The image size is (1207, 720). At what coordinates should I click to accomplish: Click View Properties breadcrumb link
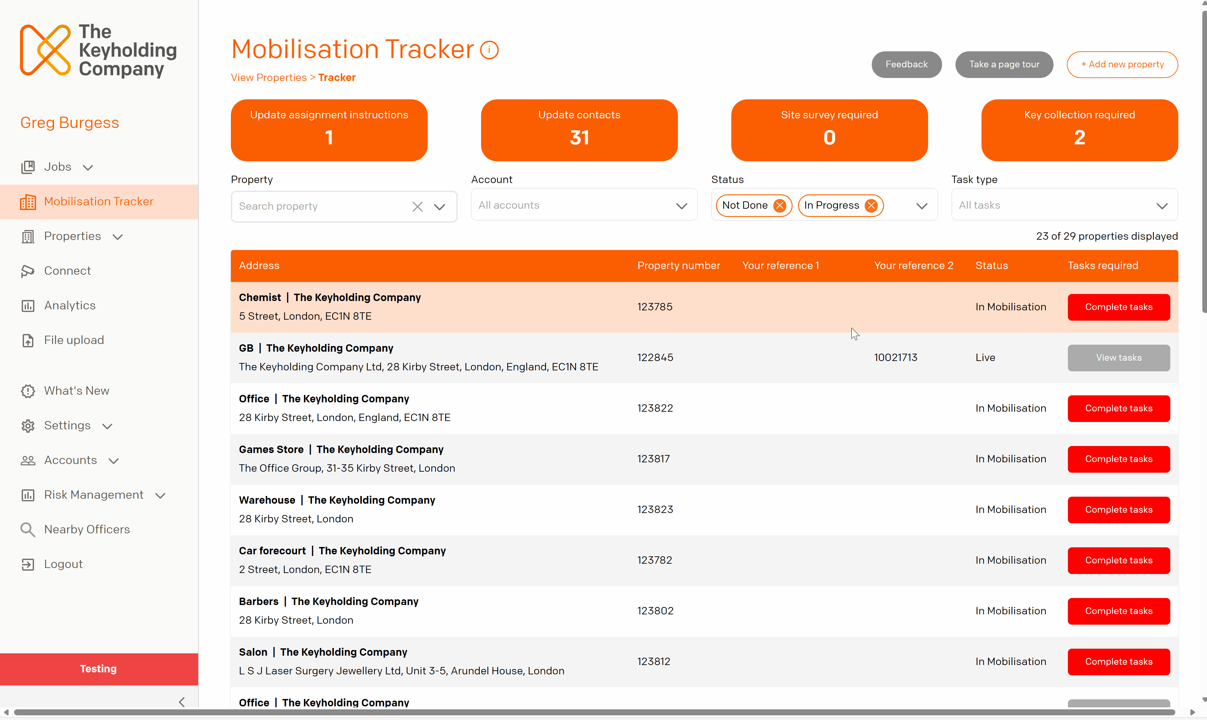click(269, 78)
